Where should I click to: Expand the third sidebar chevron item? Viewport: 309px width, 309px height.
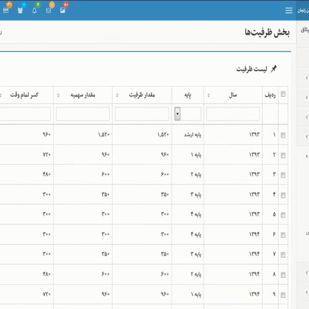pyautogui.click(x=306, y=117)
